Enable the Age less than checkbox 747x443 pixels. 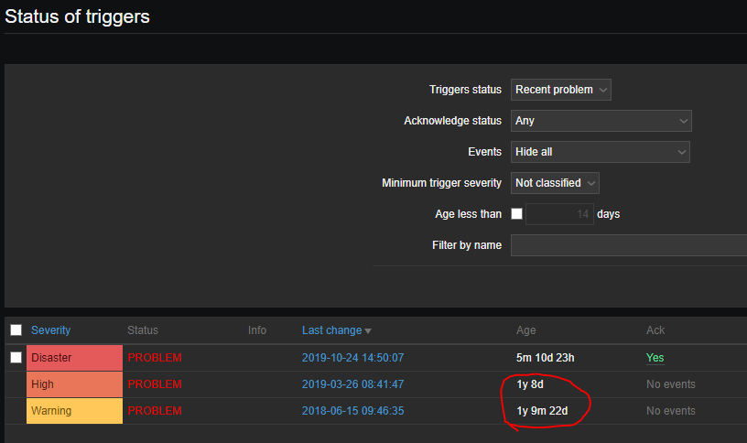coord(517,214)
